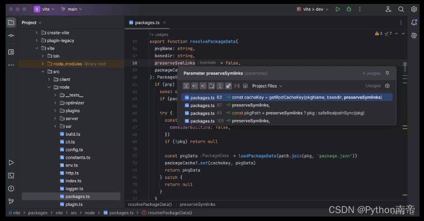Collapse the src folder

coord(43,71)
